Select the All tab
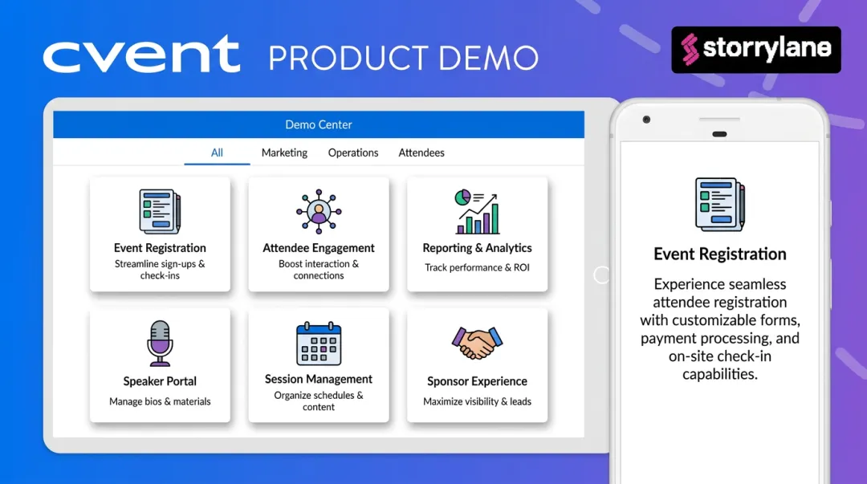This screenshot has height=484, width=867. point(217,153)
